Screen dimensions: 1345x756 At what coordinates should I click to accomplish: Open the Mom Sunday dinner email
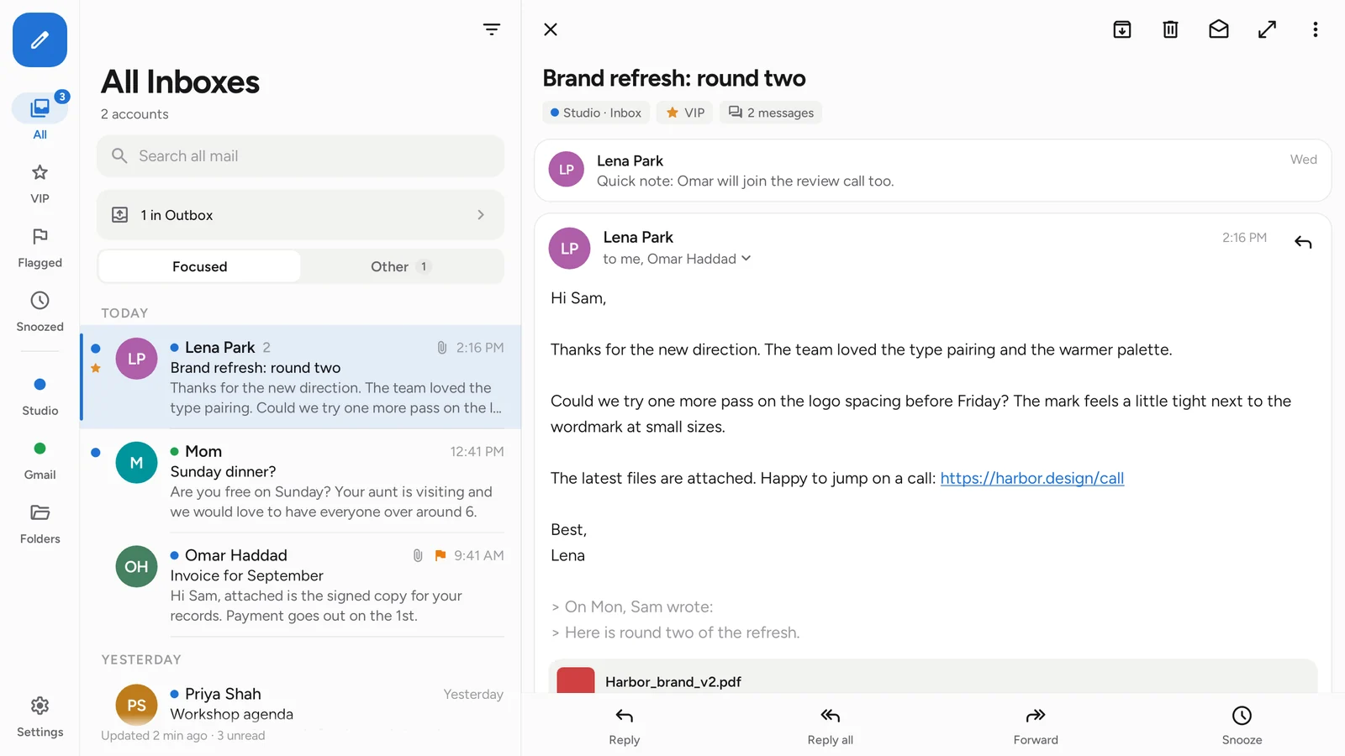(x=300, y=481)
